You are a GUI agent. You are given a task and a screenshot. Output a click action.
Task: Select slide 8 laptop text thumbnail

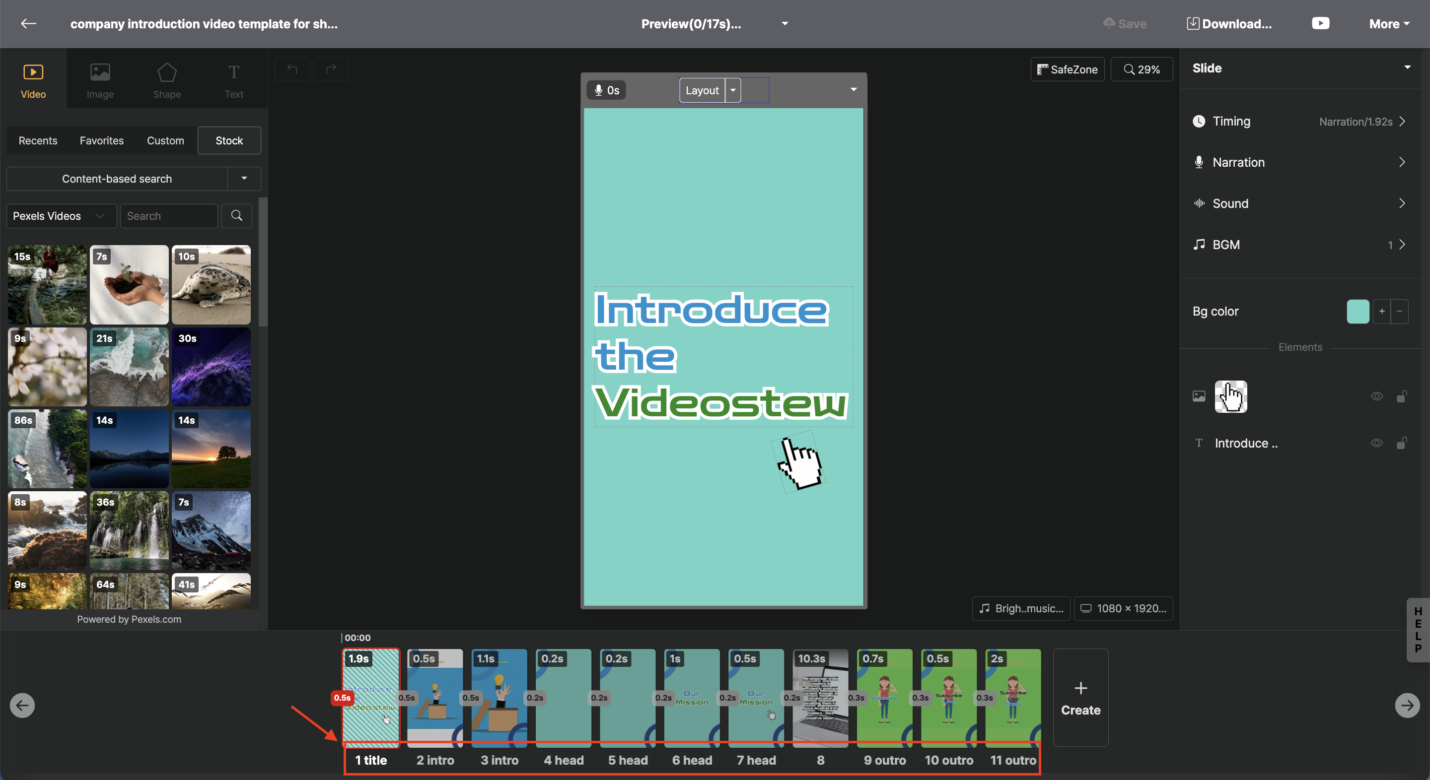pos(820,697)
